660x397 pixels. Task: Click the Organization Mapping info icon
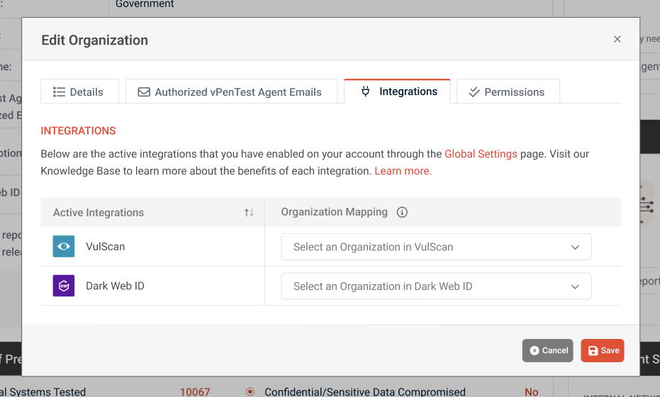point(402,212)
